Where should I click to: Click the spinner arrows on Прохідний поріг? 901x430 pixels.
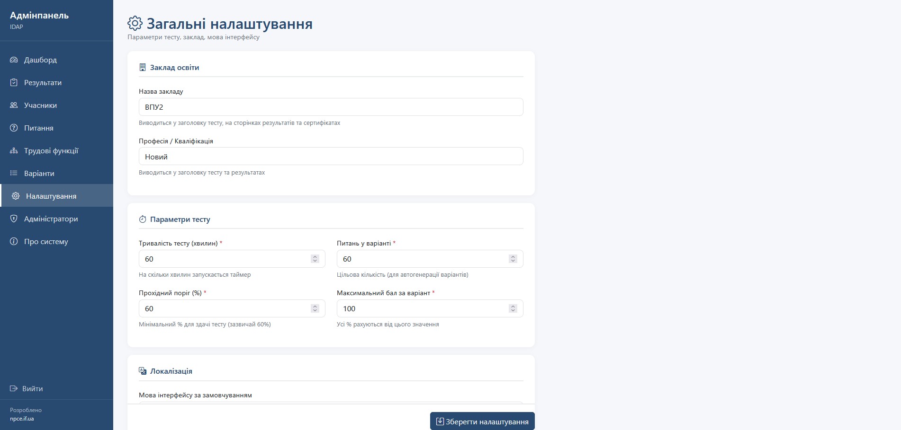315,308
